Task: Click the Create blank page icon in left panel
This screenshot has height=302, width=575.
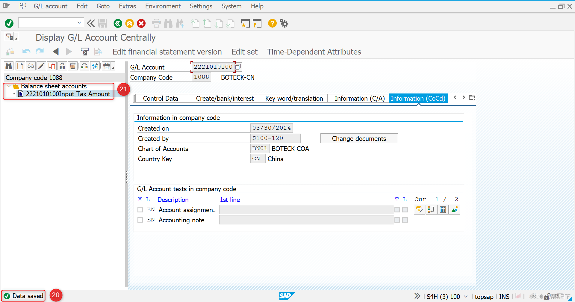Action: click(x=20, y=66)
